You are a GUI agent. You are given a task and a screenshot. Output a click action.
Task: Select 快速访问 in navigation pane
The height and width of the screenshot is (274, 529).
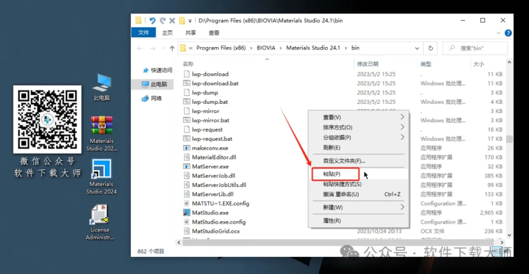(157, 70)
